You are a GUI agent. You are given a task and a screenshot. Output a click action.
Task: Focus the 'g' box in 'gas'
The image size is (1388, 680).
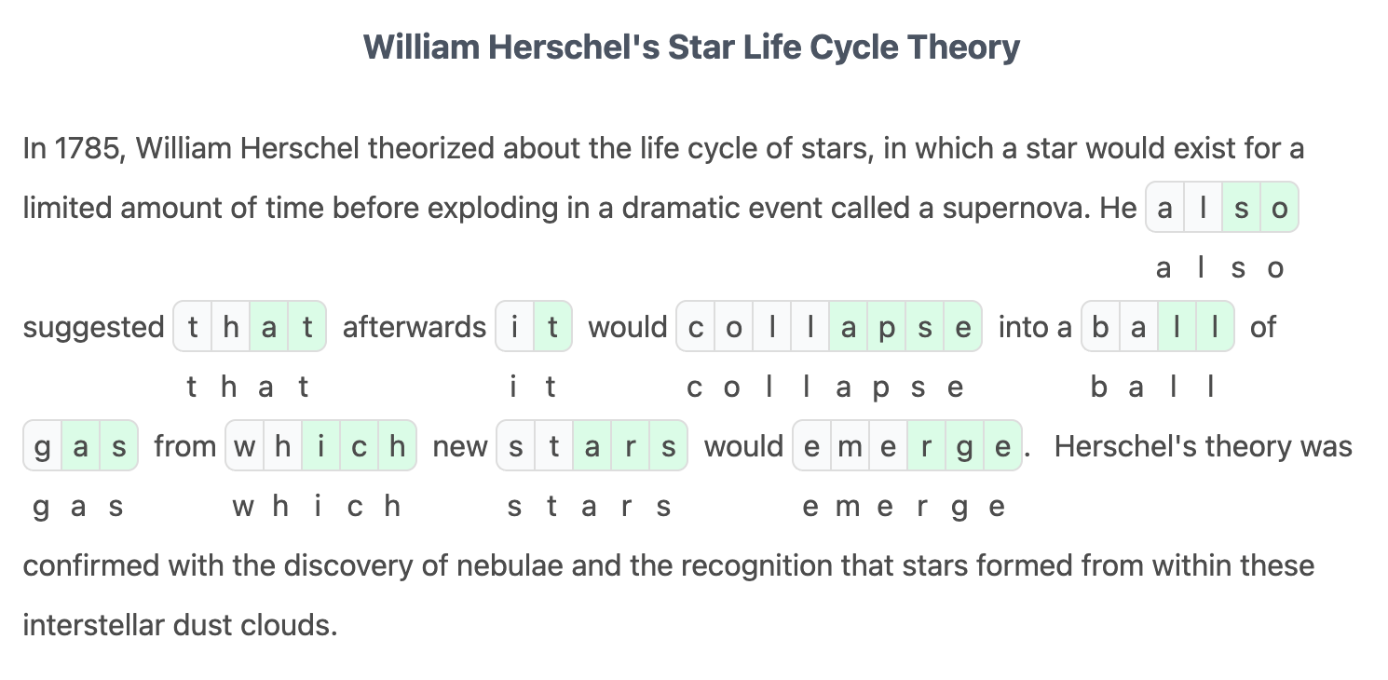(x=42, y=446)
